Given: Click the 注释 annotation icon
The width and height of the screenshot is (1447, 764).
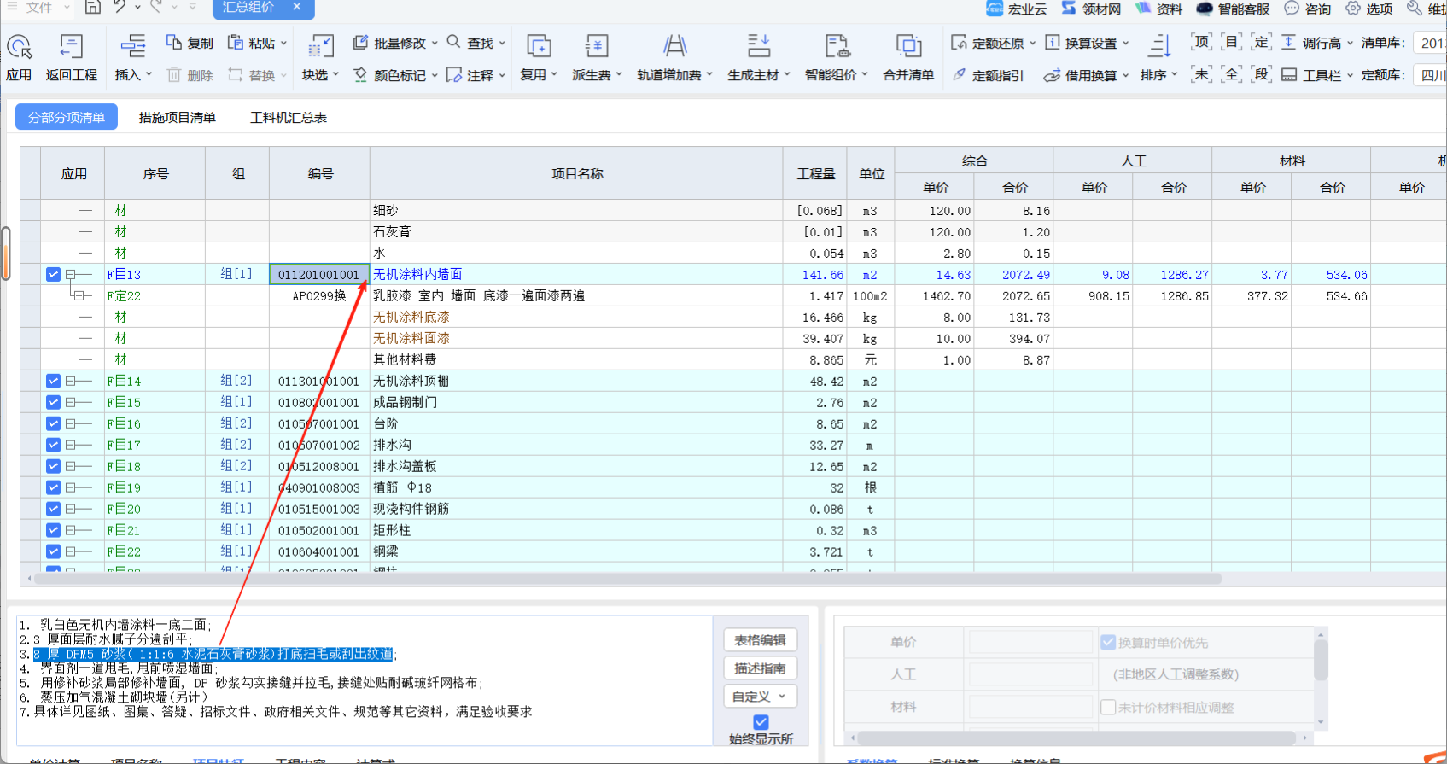Looking at the screenshot, I should pyautogui.click(x=454, y=75).
